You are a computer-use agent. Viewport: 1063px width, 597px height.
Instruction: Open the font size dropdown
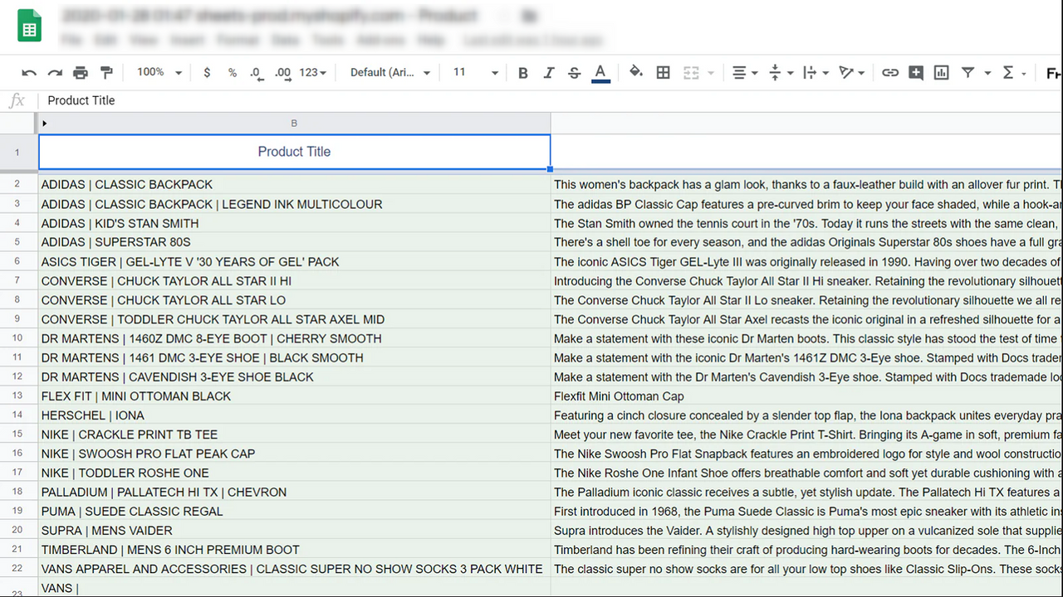tap(473, 72)
